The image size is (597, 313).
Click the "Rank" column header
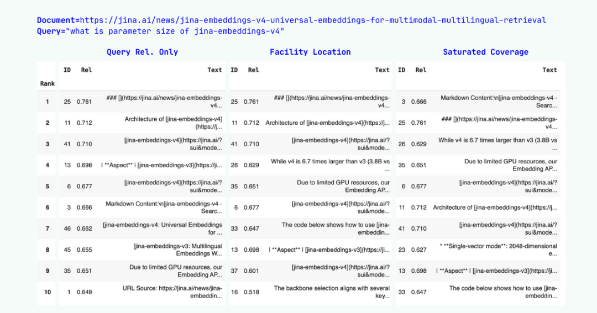pyautogui.click(x=47, y=84)
